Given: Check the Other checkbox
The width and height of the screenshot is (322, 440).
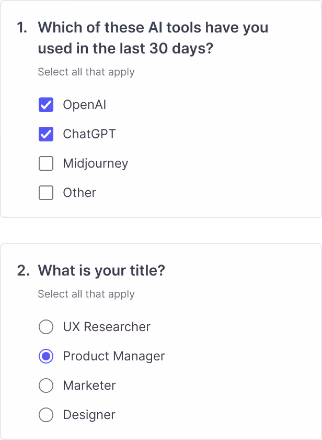Looking at the screenshot, I should click(x=46, y=193).
